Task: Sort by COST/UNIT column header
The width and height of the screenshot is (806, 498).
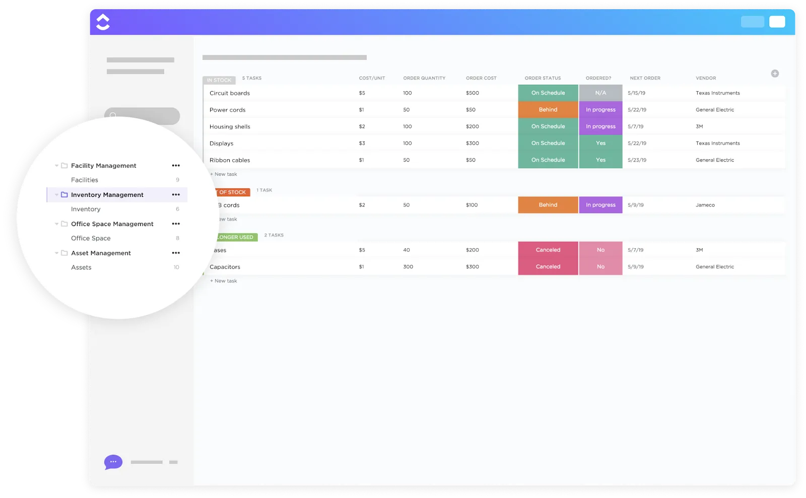Action: [x=372, y=78]
